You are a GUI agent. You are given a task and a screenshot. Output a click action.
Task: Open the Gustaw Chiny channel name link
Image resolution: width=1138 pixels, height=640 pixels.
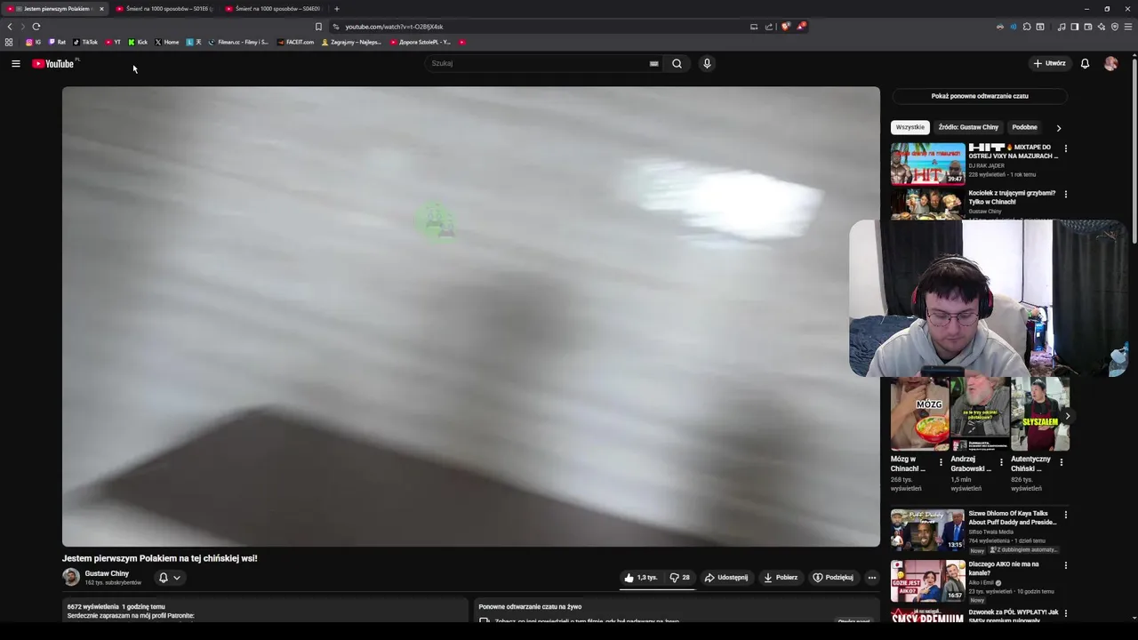[107, 573]
